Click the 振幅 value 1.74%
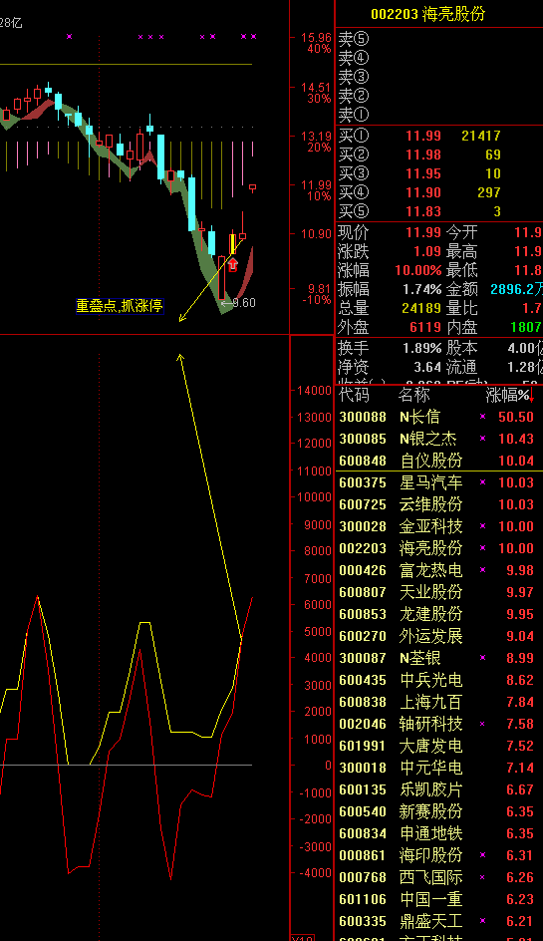 point(421,289)
